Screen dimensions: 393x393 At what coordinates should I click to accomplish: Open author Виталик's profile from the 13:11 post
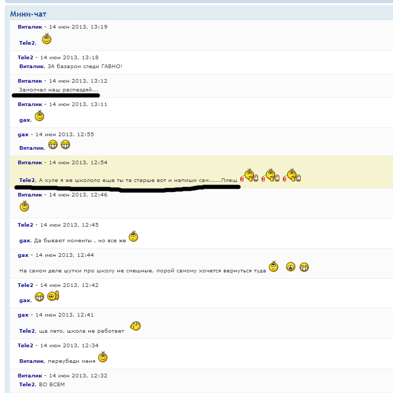pos(30,104)
